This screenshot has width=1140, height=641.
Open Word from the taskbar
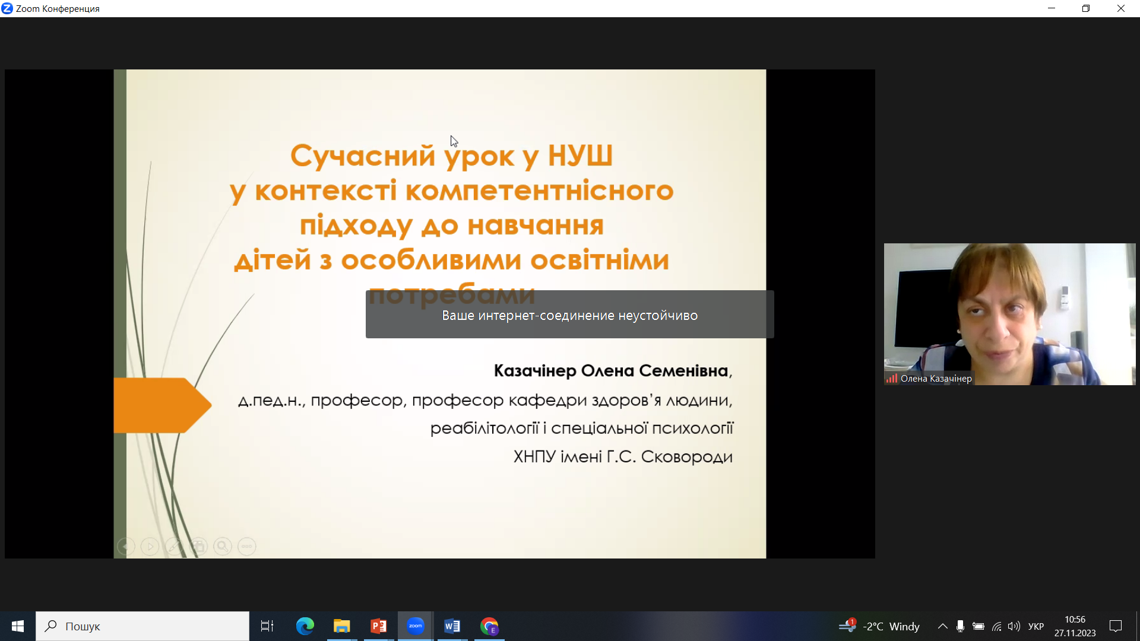pyautogui.click(x=452, y=626)
